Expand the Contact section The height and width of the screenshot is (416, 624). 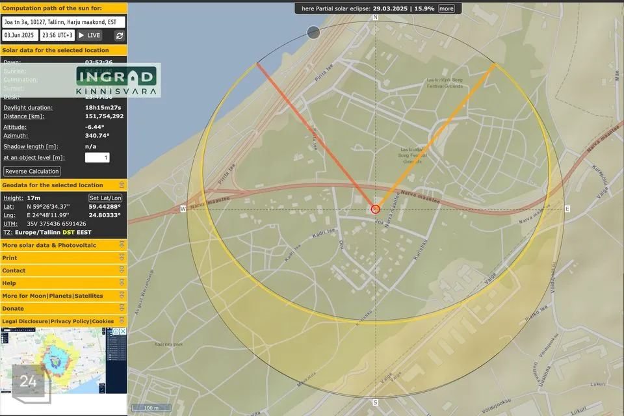click(122, 270)
